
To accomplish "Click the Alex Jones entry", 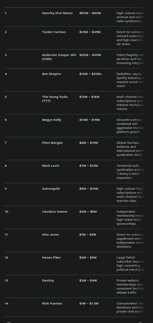I will click(x=50, y=234).
